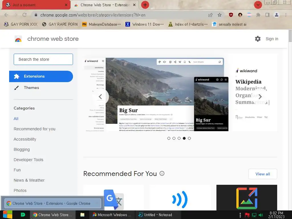The height and width of the screenshot is (219, 292).
Task: Show info about Recommended For You
Action: 162,173
